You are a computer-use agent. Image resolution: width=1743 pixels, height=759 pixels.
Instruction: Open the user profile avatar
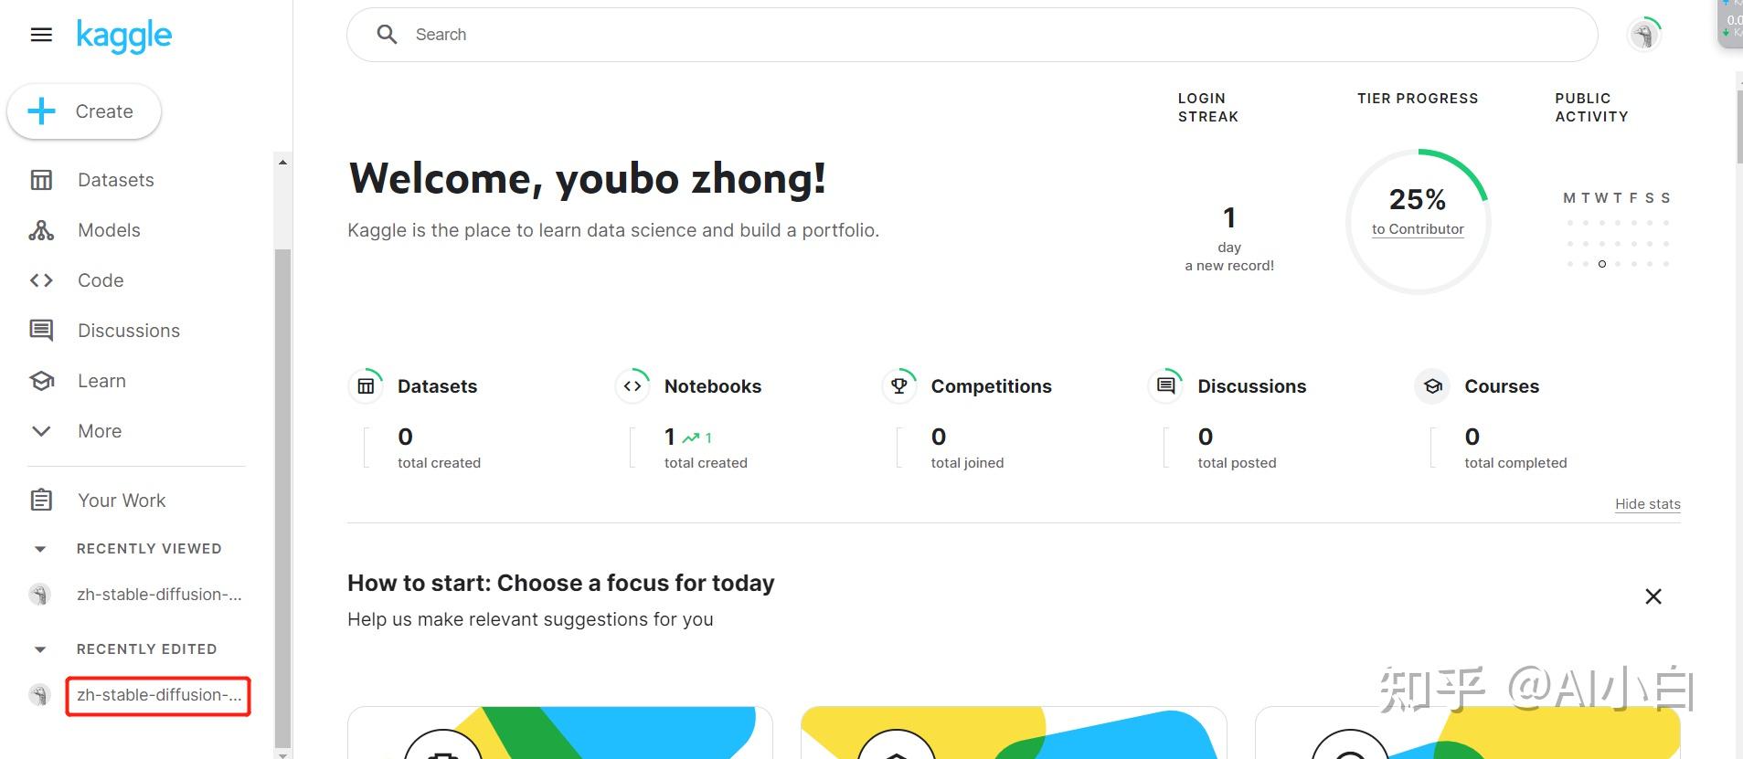[1643, 36]
